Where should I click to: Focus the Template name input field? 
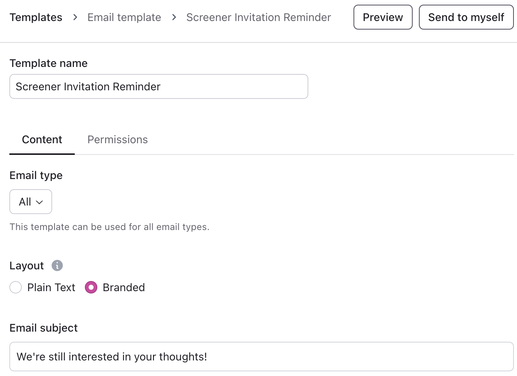159,86
